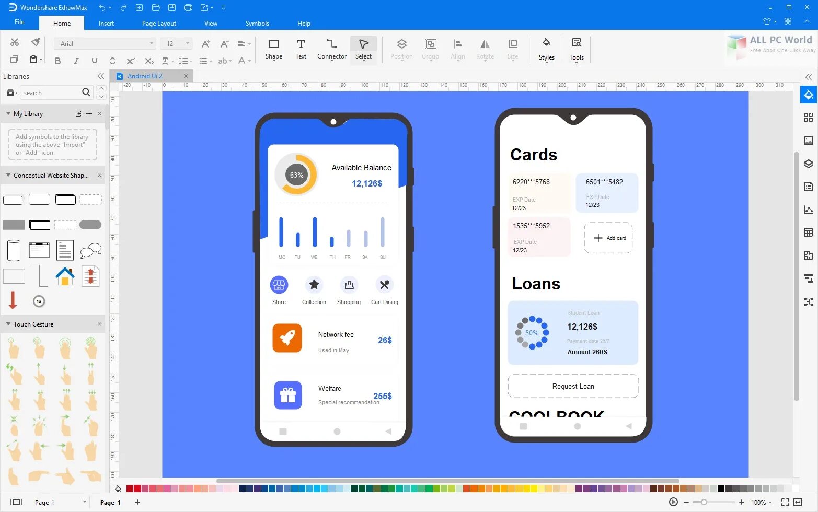Click the zoom in plus button

tap(741, 502)
